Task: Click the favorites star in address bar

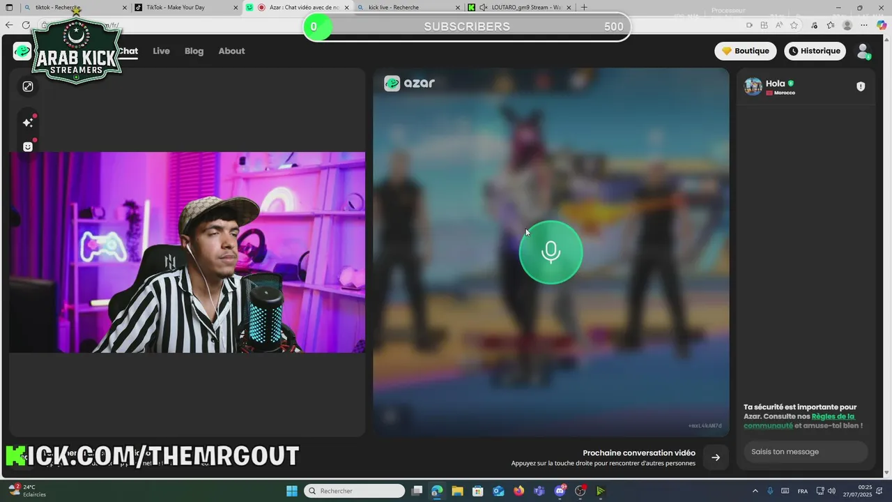Action: pos(794,25)
